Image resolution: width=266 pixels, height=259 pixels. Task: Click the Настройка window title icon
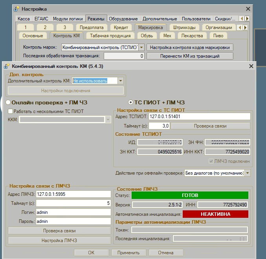click(x=17, y=9)
